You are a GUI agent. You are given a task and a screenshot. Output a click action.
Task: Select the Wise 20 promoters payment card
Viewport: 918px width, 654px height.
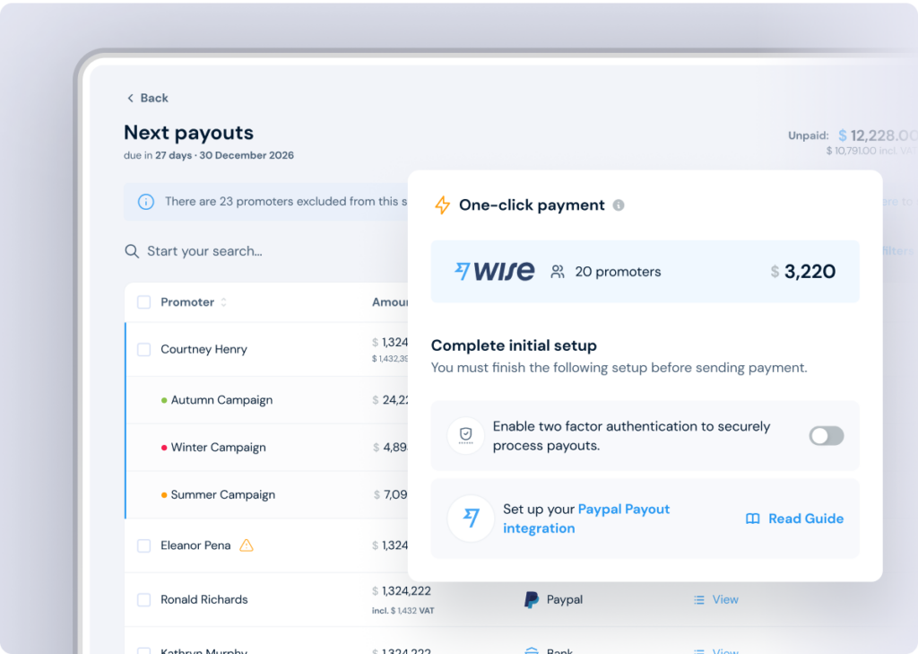tap(645, 271)
